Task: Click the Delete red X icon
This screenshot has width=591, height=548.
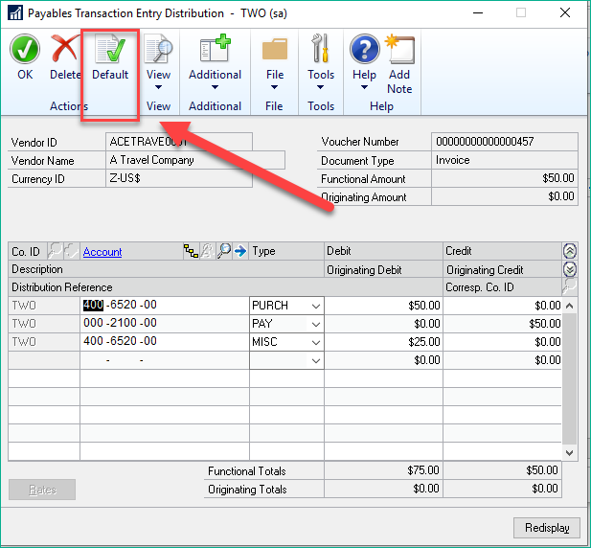Action: pyautogui.click(x=65, y=50)
